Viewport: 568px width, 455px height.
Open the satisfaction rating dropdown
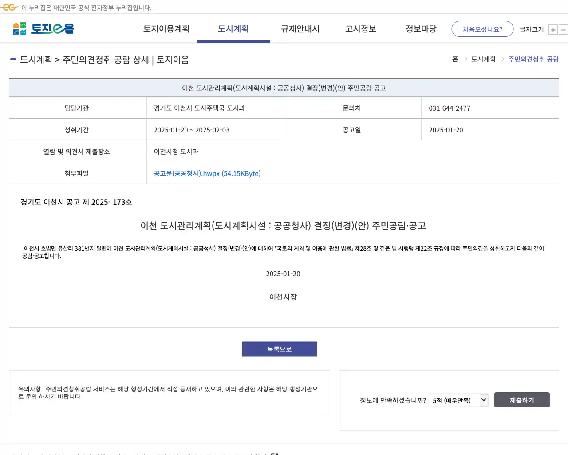[x=458, y=400]
